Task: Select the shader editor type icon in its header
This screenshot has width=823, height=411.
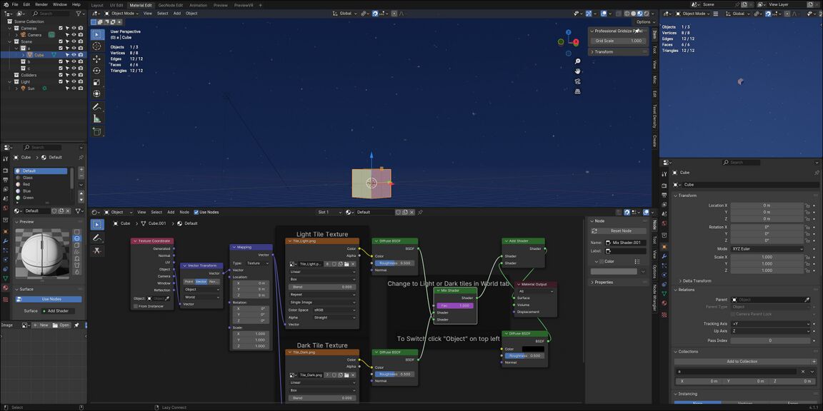Action: (x=94, y=212)
